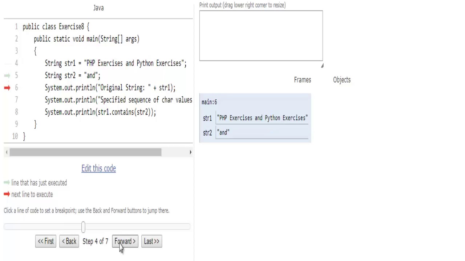Click inside the Print output box
The height and width of the screenshot is (261, 465).
click(261, 36)
